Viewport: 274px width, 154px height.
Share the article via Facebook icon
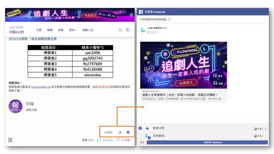point(120,133)
